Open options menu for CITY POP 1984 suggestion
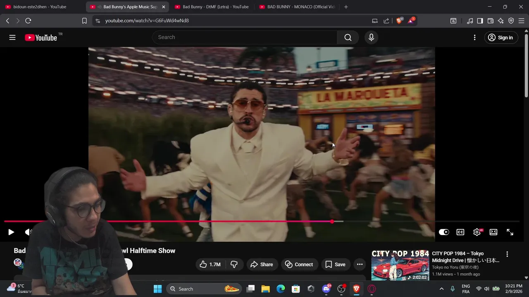This screenshot has height=297, width=529. point(507,255)
